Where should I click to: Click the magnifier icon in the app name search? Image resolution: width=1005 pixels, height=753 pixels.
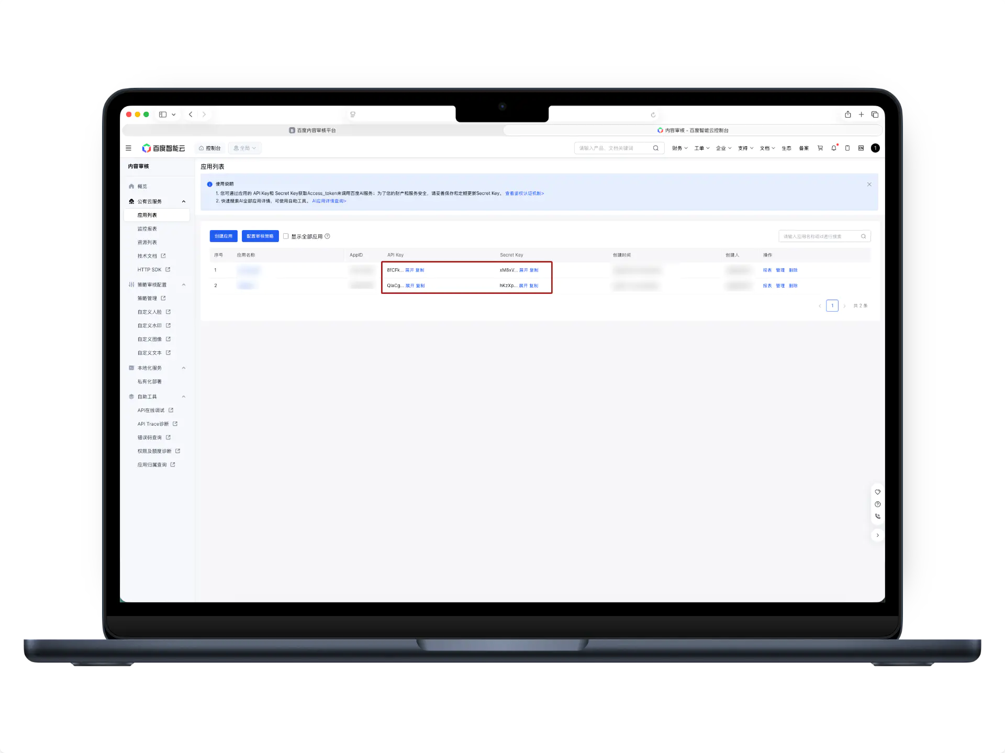point(863,236)
